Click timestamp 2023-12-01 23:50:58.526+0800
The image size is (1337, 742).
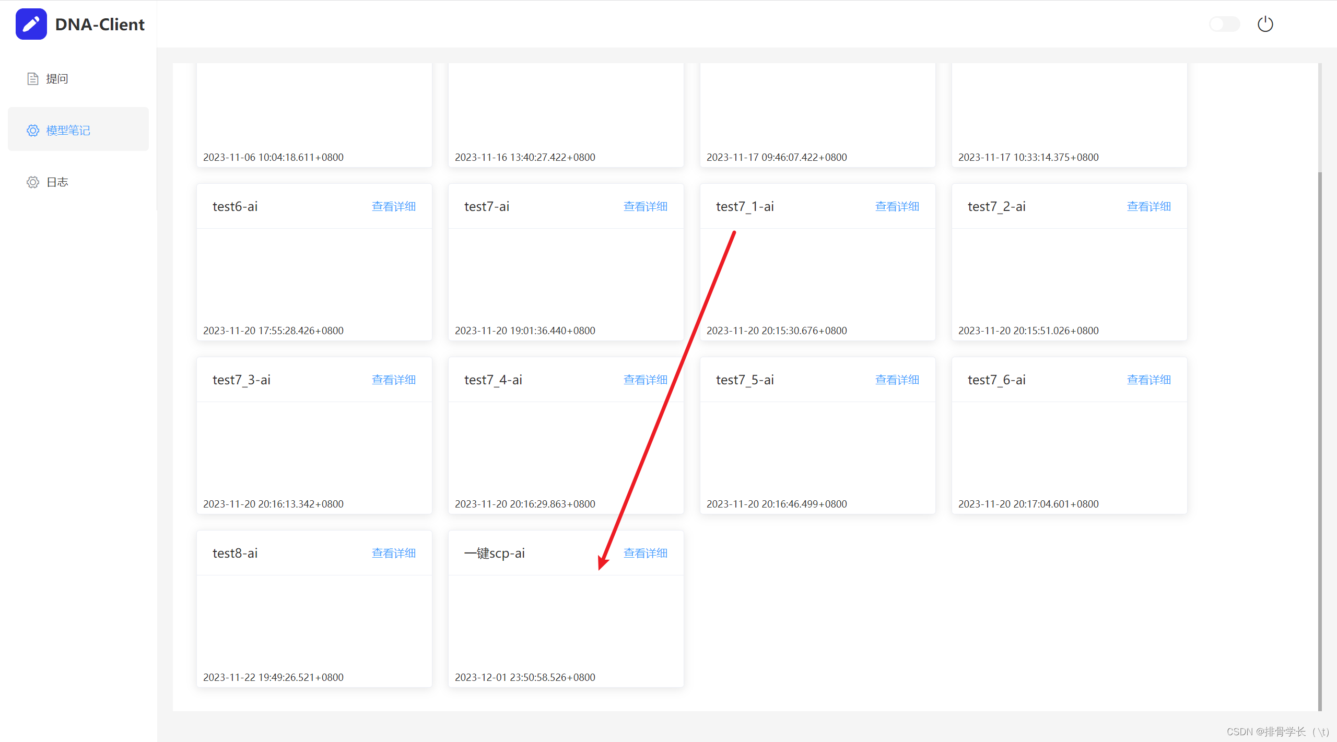(525, 677)
